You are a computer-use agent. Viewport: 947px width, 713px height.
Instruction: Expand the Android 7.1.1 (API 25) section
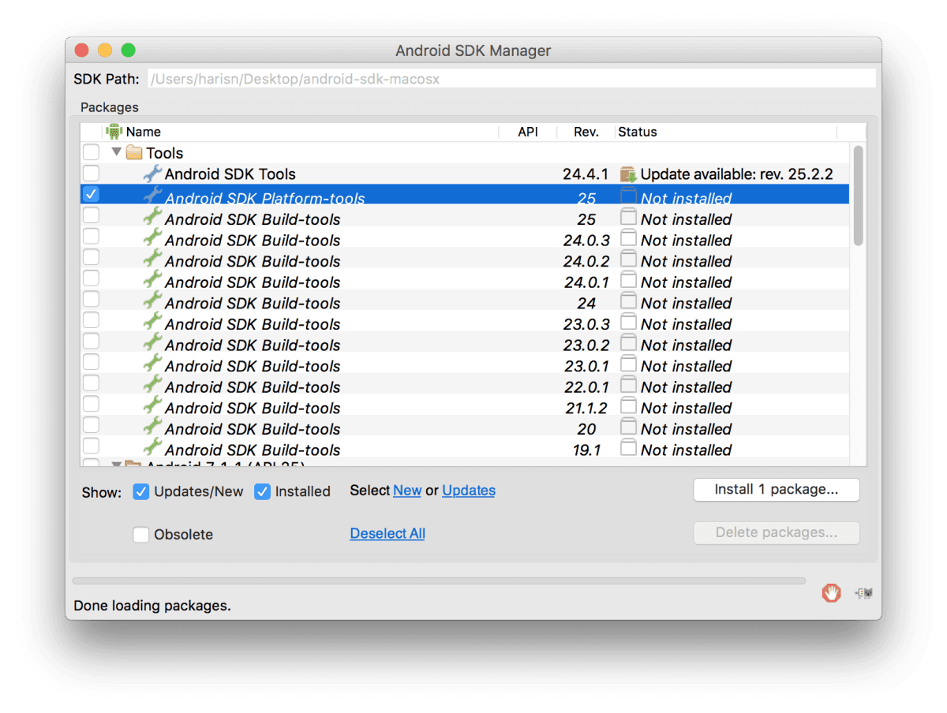click(x=117, y=465)
